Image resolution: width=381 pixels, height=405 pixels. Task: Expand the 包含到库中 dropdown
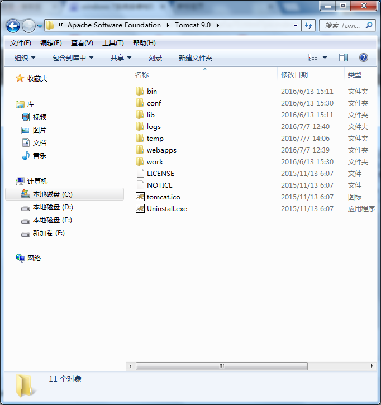(73, 58)
